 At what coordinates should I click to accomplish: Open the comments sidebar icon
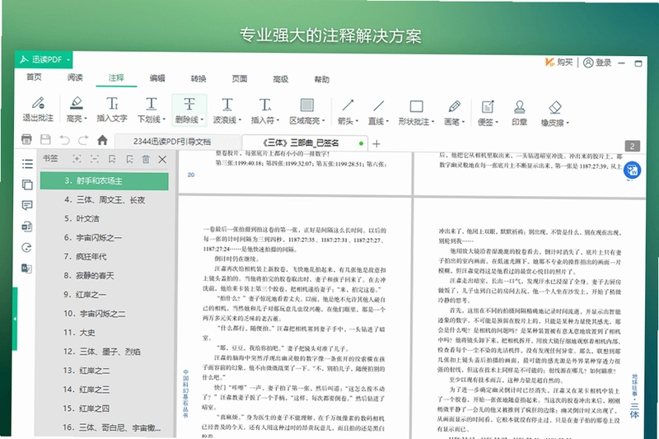tap(27, 205)
